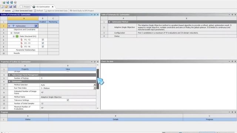Open the Chart panel options arrow
Screen dimensions: 237x133
click(229, 61)
